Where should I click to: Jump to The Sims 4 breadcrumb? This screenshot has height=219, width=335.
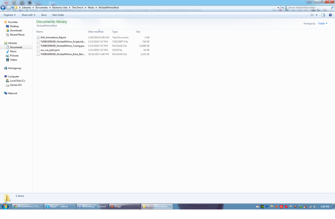(78, 8)
